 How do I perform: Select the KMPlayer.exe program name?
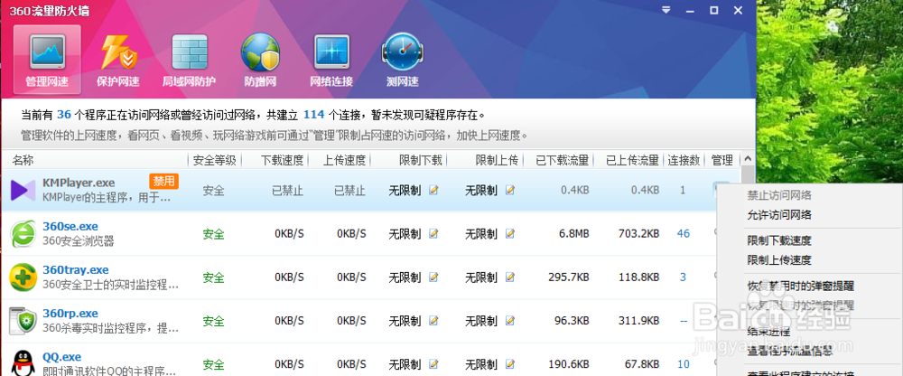pyautogui.click(x=79, y=183)
